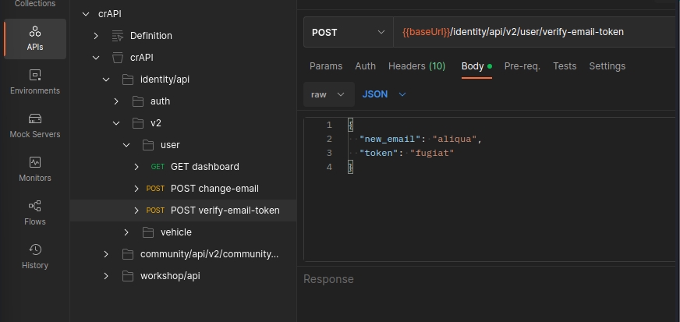Open the Mock Servers section
This screenshot has width=680, height=322.
click(34, 126)
